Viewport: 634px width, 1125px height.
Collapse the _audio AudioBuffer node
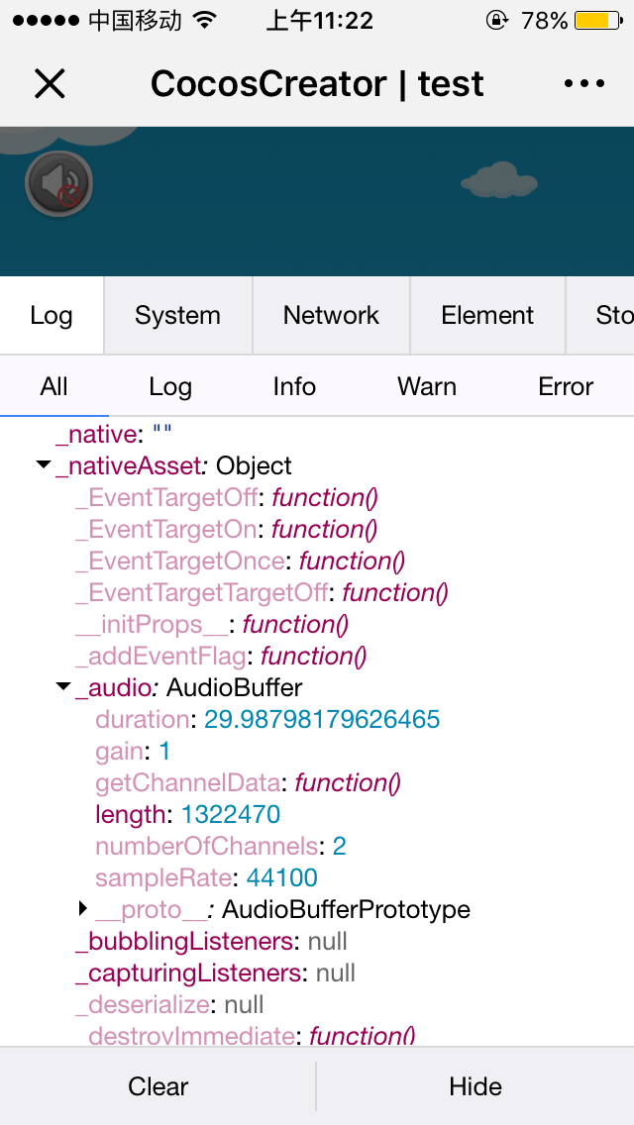tap(64, 686)
